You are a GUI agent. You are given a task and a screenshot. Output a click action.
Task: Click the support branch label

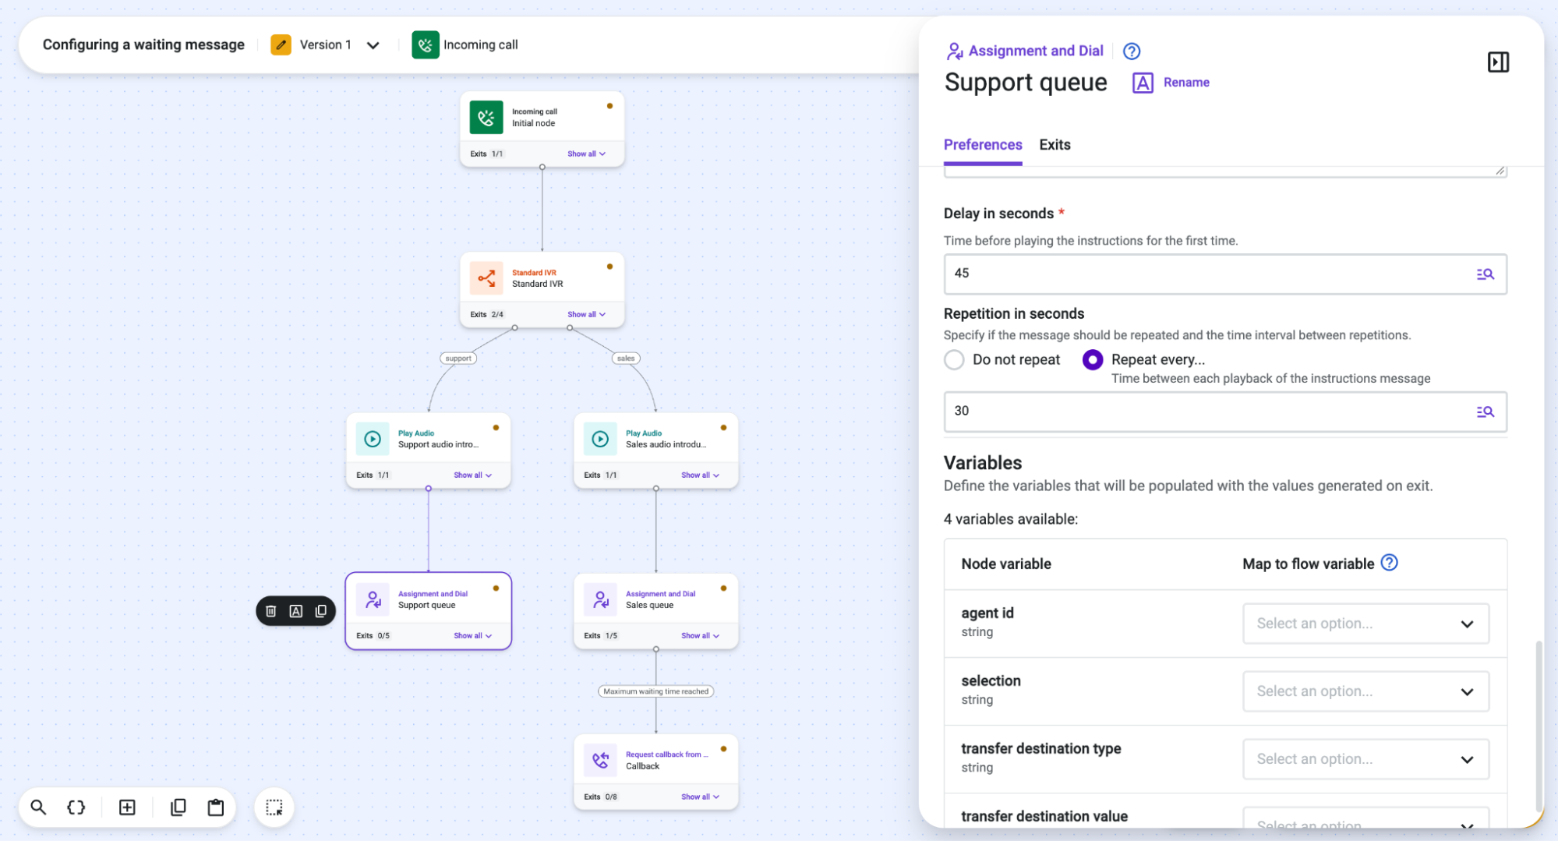point(458,359)
